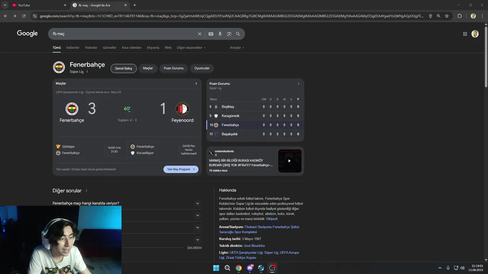
Task: Show hidden system tray icons
Action: tap(440, 268)
